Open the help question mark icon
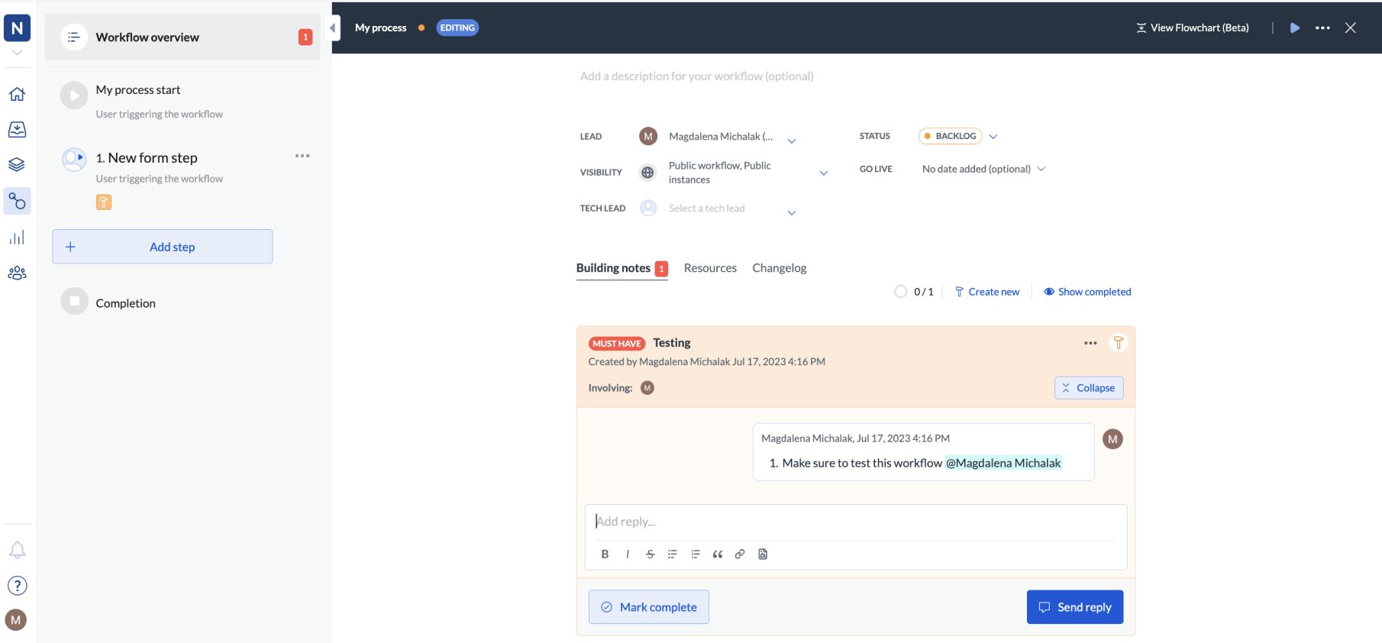This screenshot has height=643, width=1382. click(x=17, y=586)
